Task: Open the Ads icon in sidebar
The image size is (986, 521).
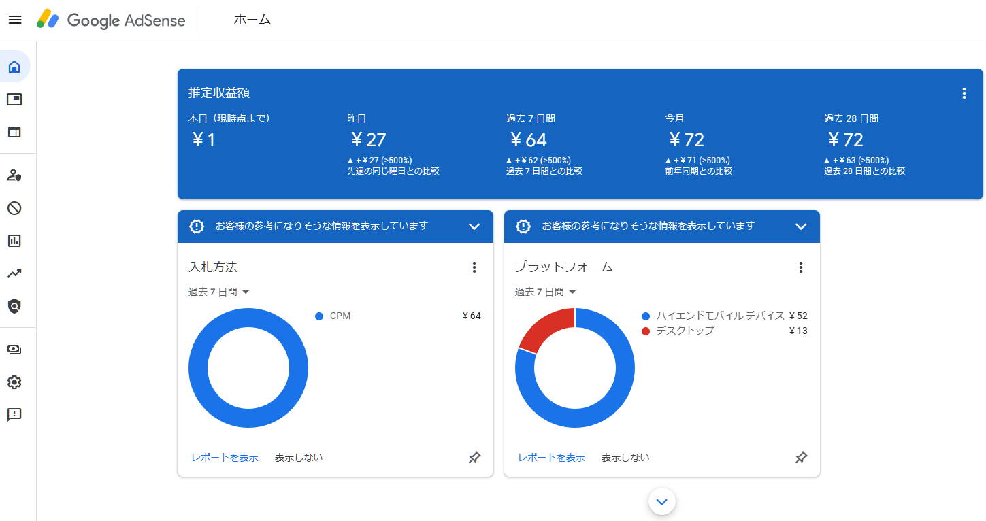Action: point(14,99)
